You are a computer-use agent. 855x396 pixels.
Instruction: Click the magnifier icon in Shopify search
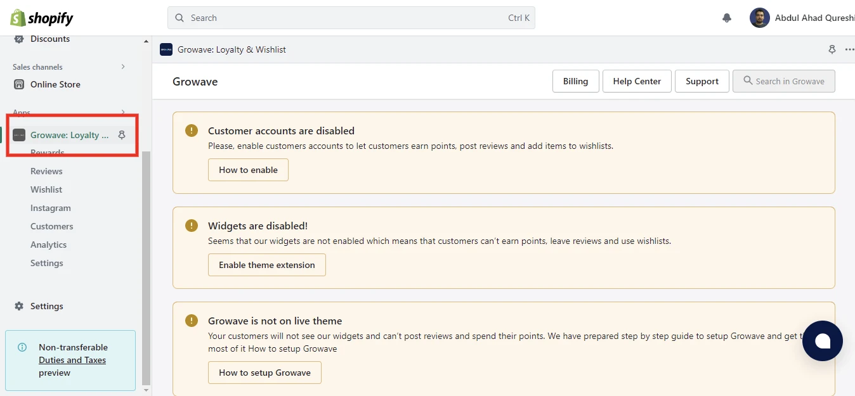(x=179, y=18)
